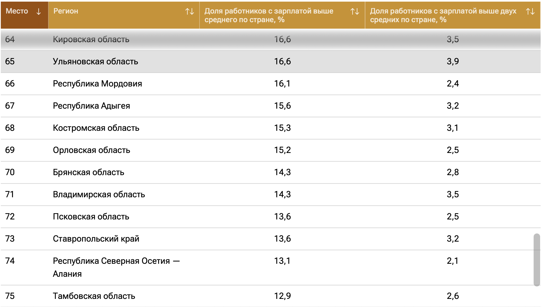Click header Доля работников с зарплатой выше среднего

click(269, 15)
